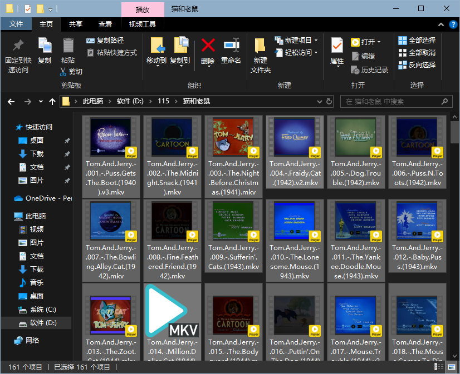Viewport: 460px width, 374px height.
Task: Select the 012 Baby Puss video
Action: (x=417, y=236)
